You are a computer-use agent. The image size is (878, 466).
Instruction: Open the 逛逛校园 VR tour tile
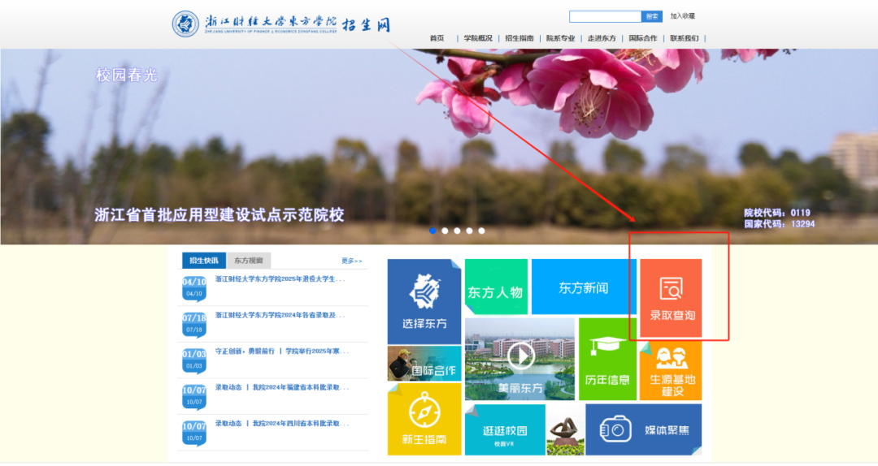505,429
